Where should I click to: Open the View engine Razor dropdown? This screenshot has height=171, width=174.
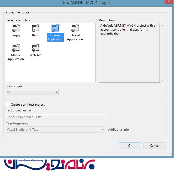point(32,92)
